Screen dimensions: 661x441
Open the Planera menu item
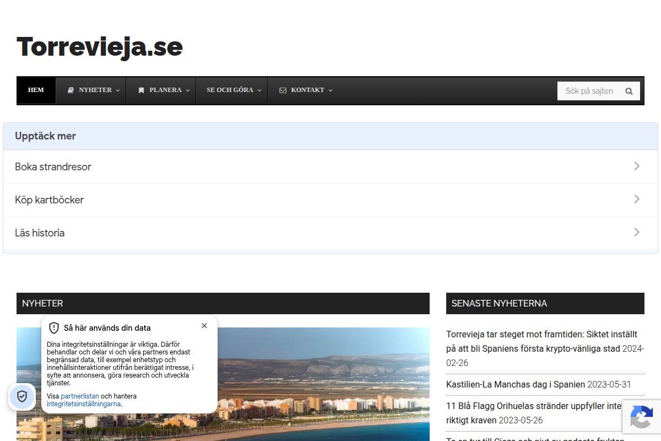coord(161,90)
